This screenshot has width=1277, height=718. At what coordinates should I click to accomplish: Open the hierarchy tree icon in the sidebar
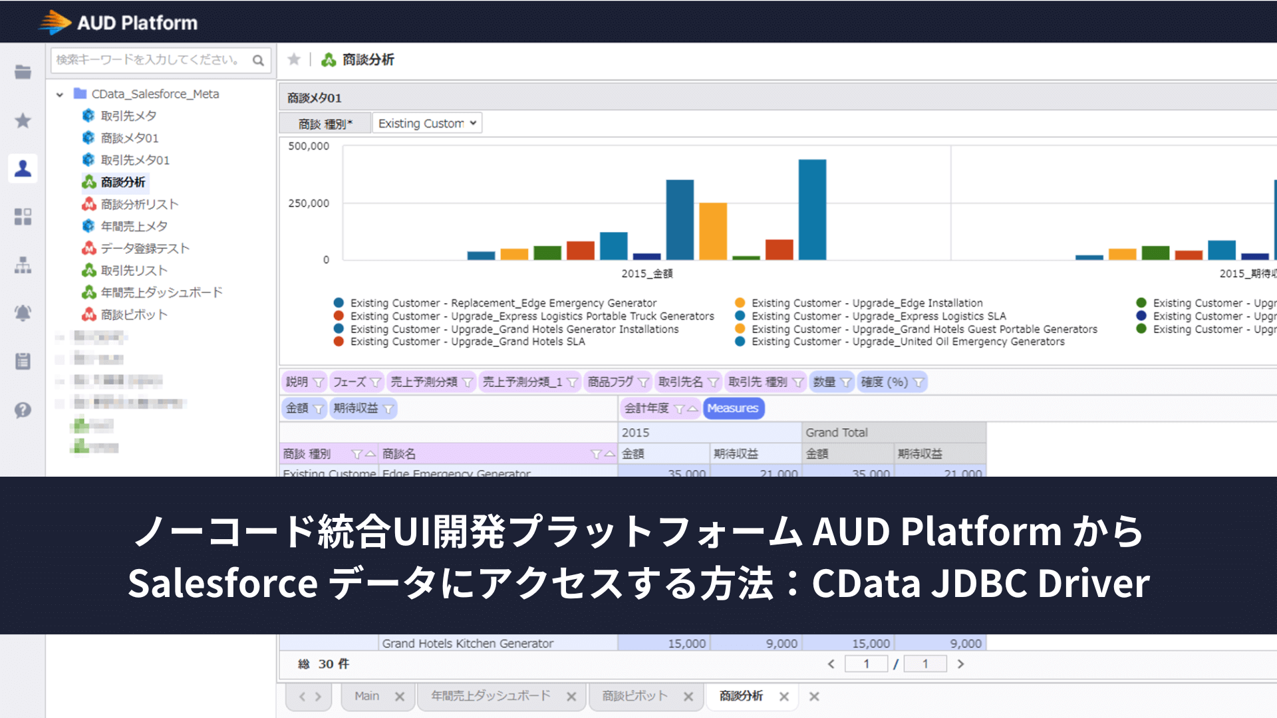coord(23,265)
